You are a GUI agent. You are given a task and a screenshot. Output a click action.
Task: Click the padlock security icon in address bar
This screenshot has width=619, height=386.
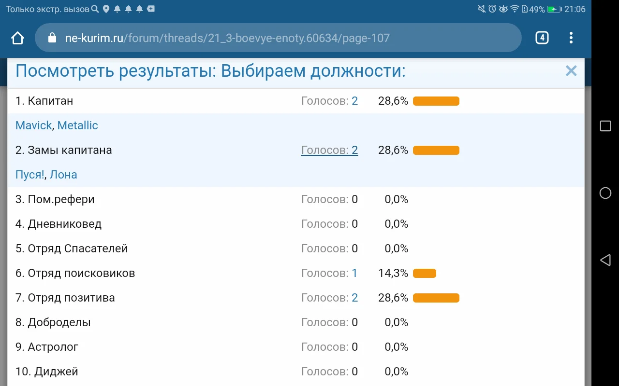coord(51,38)
